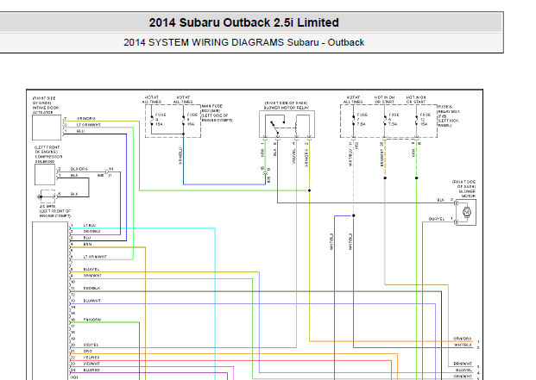Click vertical GRN/BLU label below main fuse box
The width and height of the screenshot is (536, 380).
click(180, 156)
